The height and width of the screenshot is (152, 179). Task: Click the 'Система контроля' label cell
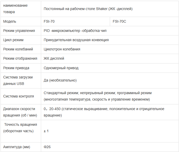21,96
